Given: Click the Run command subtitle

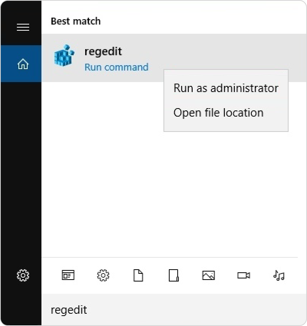Looking at the screenshot, I should pyautogui.click(x=117, y=67).
